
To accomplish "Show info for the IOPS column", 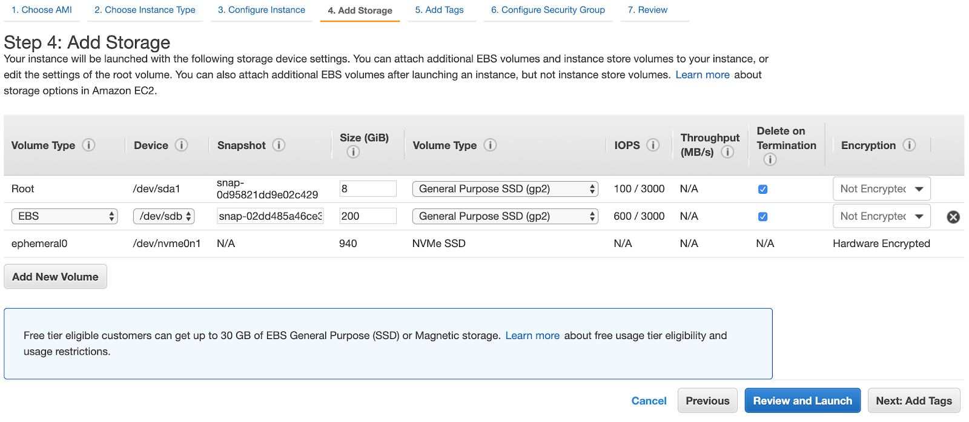I will click(x=653, y=145).
